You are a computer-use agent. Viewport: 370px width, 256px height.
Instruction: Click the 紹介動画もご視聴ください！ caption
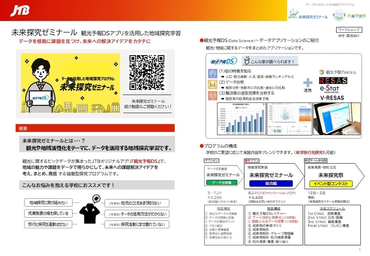click(x=148, y=107)
